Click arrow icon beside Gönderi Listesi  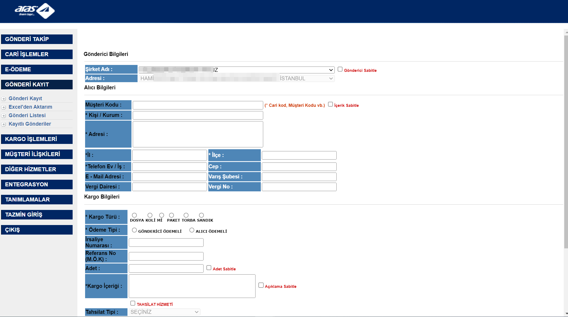pos(3,116)
